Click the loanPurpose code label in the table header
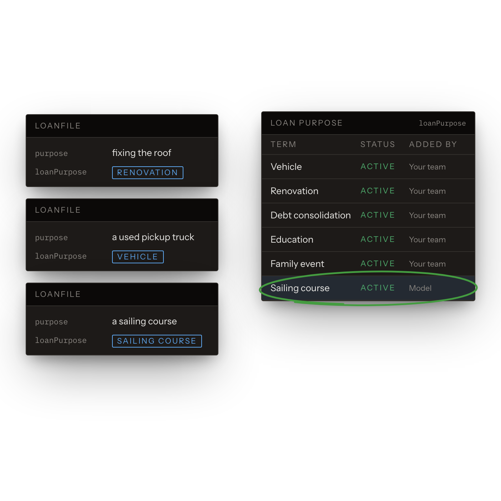This screenshot has width=501, height=501. point(442,123)
